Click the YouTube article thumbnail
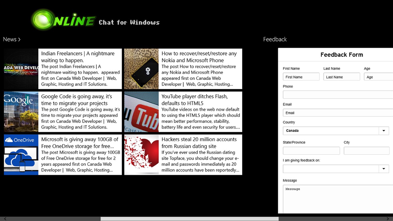 141,111
